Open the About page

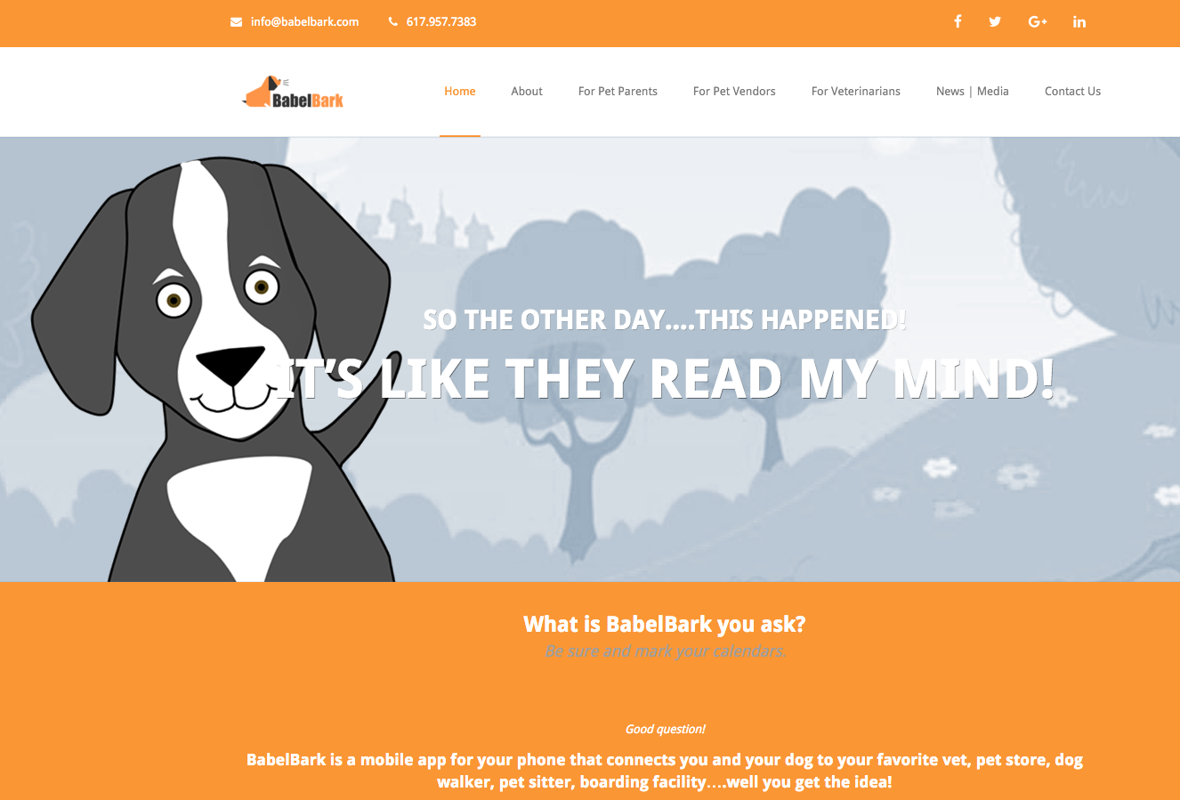527,91
